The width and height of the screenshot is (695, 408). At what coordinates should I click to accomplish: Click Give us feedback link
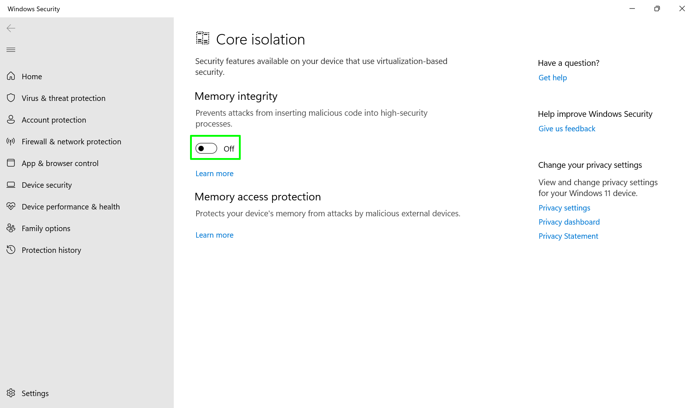click(566, 128)
